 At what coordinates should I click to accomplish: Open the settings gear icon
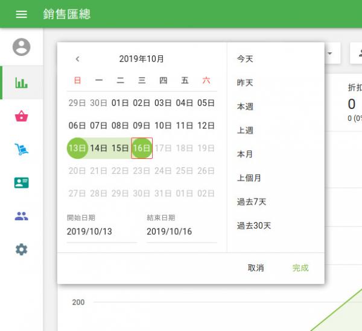21,249
